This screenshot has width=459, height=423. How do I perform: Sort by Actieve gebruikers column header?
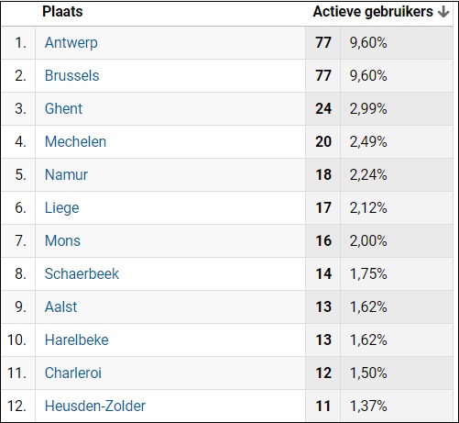[x=373, y=12]
